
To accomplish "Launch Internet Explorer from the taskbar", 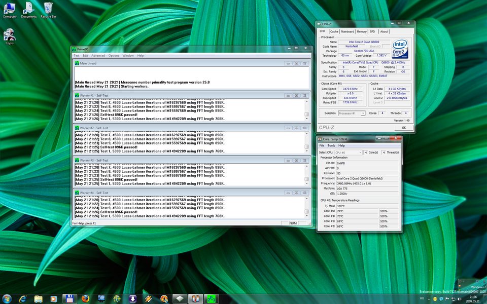I will 22,299.
